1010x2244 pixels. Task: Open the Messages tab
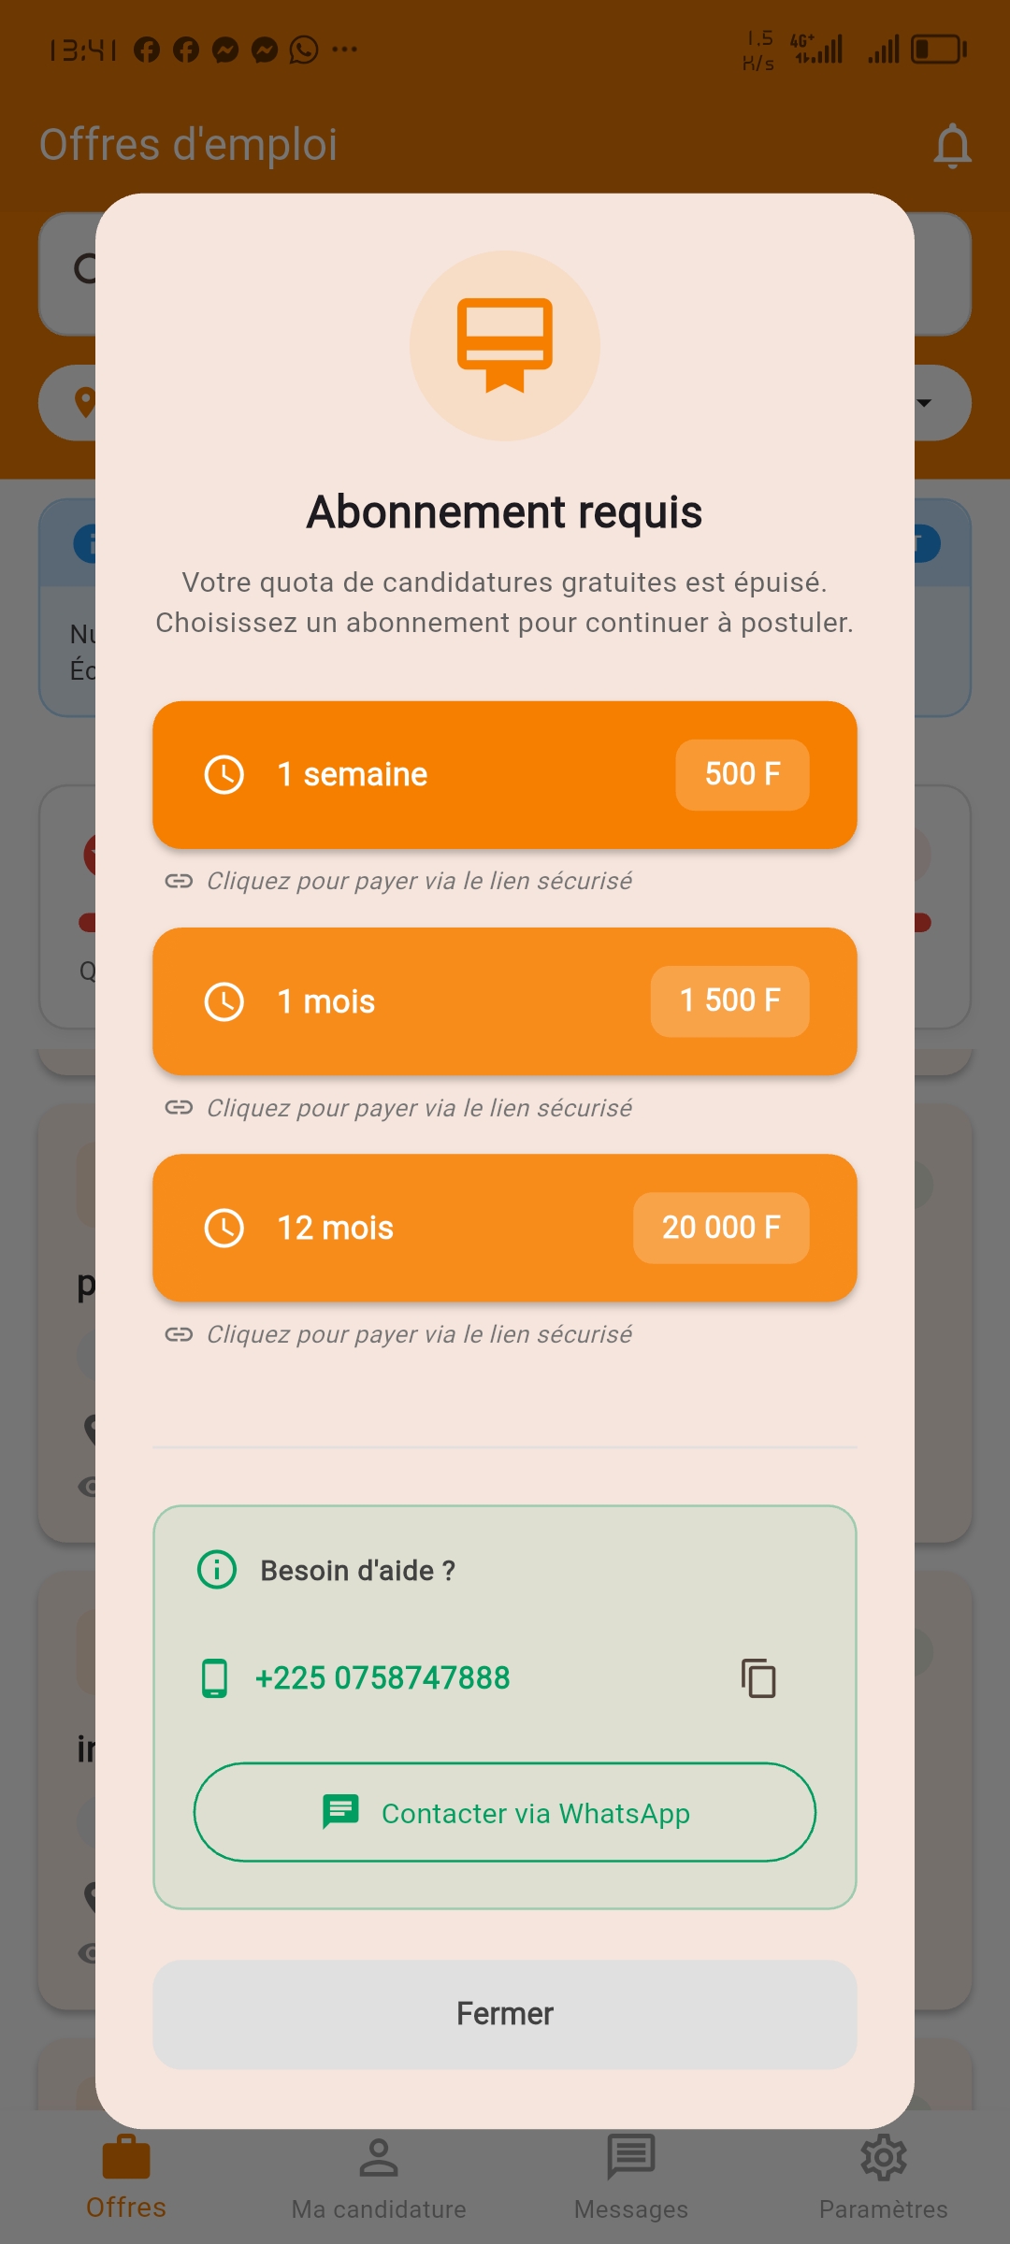point(631,2179)
